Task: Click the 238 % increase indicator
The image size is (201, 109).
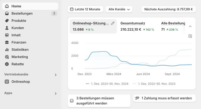Action: click(x=172, y=29)
